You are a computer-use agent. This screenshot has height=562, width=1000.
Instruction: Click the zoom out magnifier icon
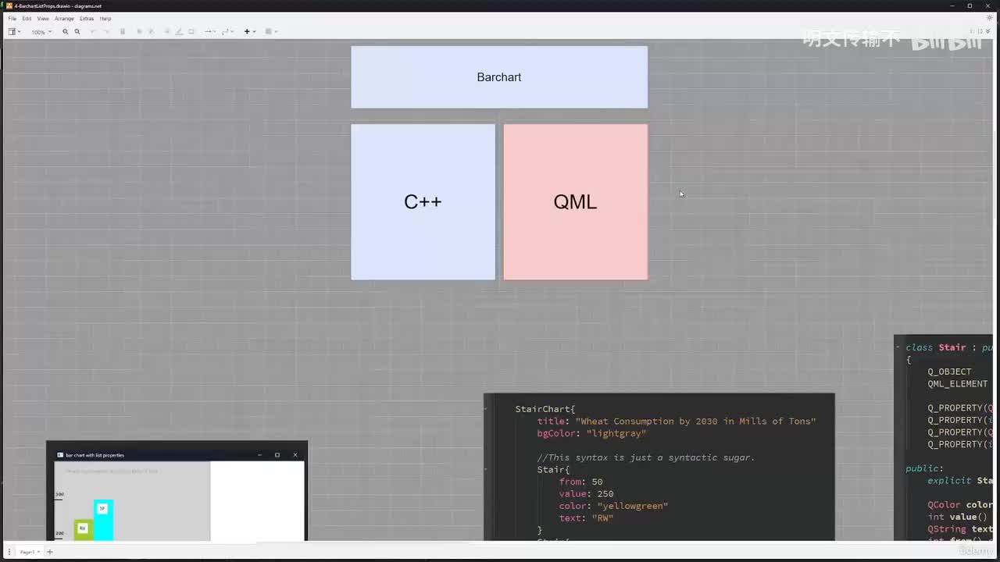click(x=77, y=32)
